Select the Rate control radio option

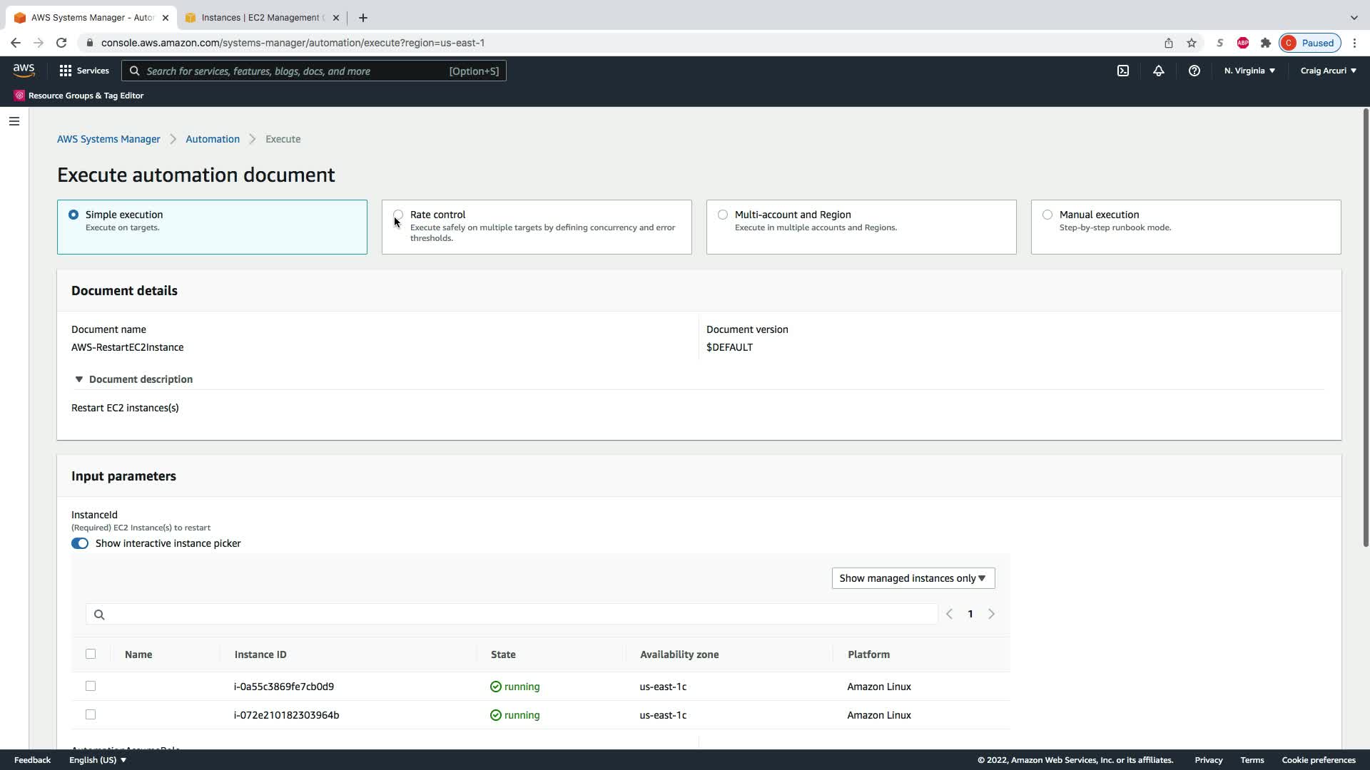tap(398, 215)
